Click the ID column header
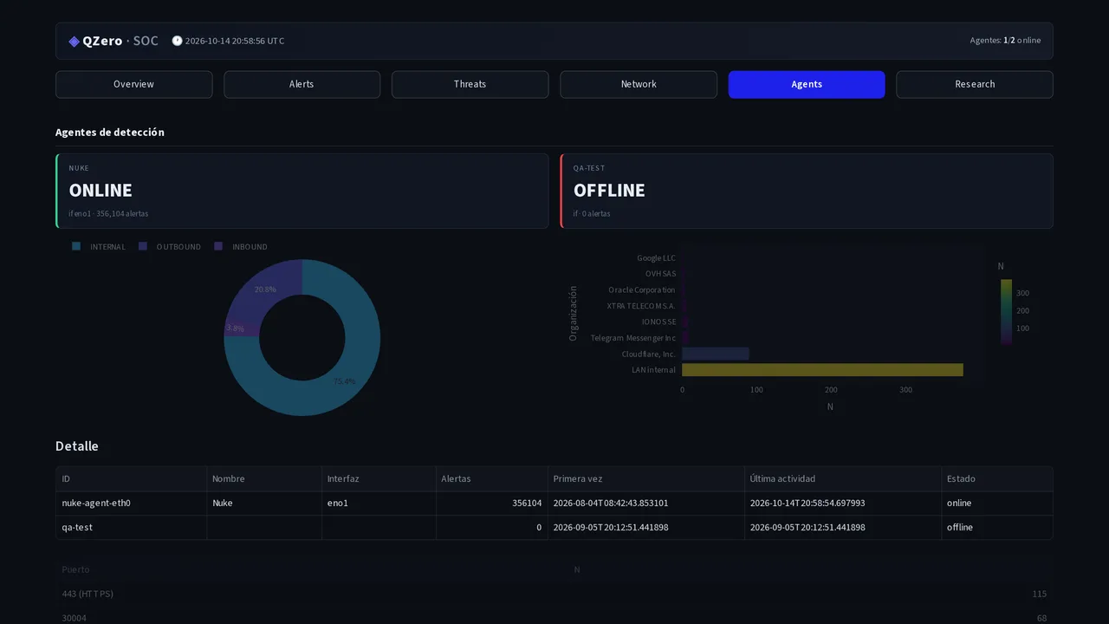The height and width of the screenshot is (624, 1109). 132,478
